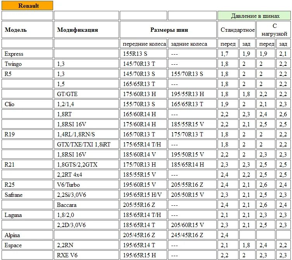The width and height of the screenshot is (292, 260).
Task: Select the Twingo model cell
Action: (27, 64)
